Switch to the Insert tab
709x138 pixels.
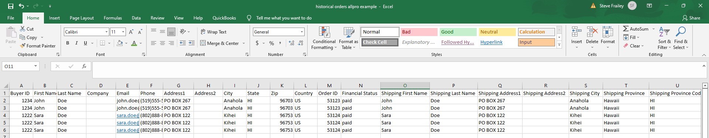pos(54,18)
